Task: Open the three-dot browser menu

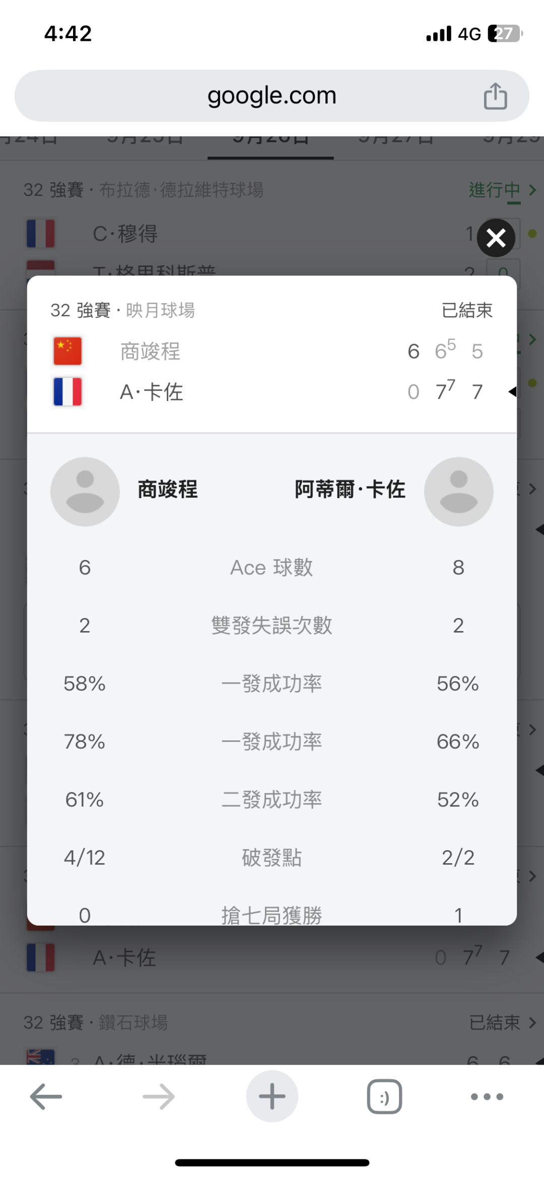Action: pyautogui.click(x=487, y=1096)
